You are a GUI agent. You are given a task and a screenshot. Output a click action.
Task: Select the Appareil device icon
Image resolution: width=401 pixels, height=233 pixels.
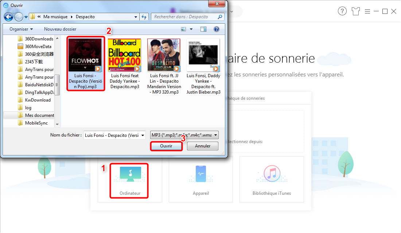pos(200,174)
